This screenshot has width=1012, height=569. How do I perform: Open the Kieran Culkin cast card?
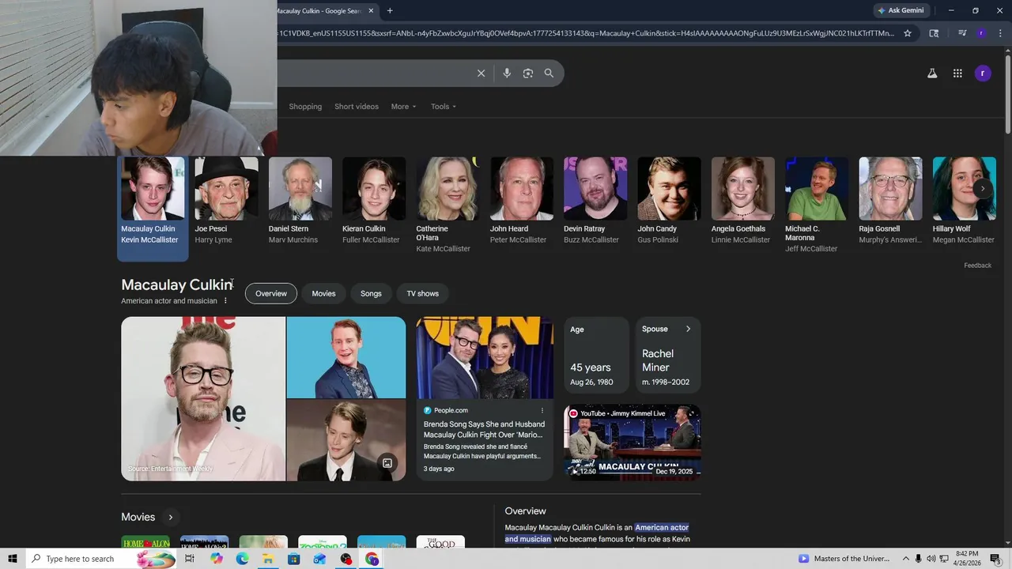[x=374, y=202]
